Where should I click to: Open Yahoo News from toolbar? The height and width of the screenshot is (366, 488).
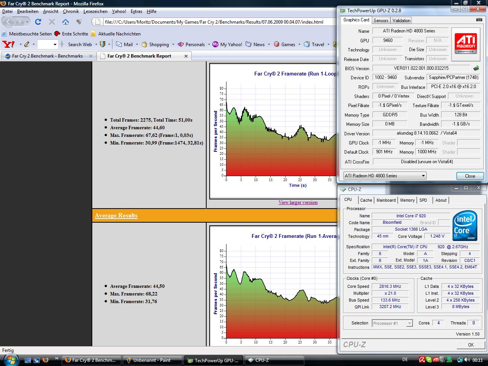[255, 44]
